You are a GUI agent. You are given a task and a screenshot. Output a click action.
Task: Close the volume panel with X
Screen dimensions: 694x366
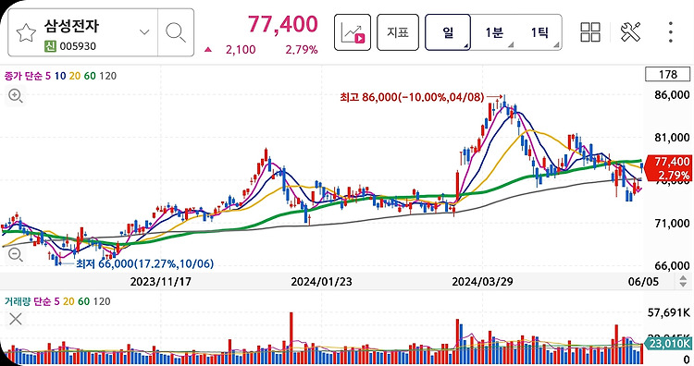(16, 319)
